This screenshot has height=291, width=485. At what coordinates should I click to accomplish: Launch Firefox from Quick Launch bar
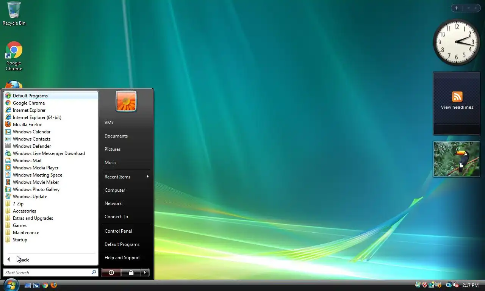(54, 285)
